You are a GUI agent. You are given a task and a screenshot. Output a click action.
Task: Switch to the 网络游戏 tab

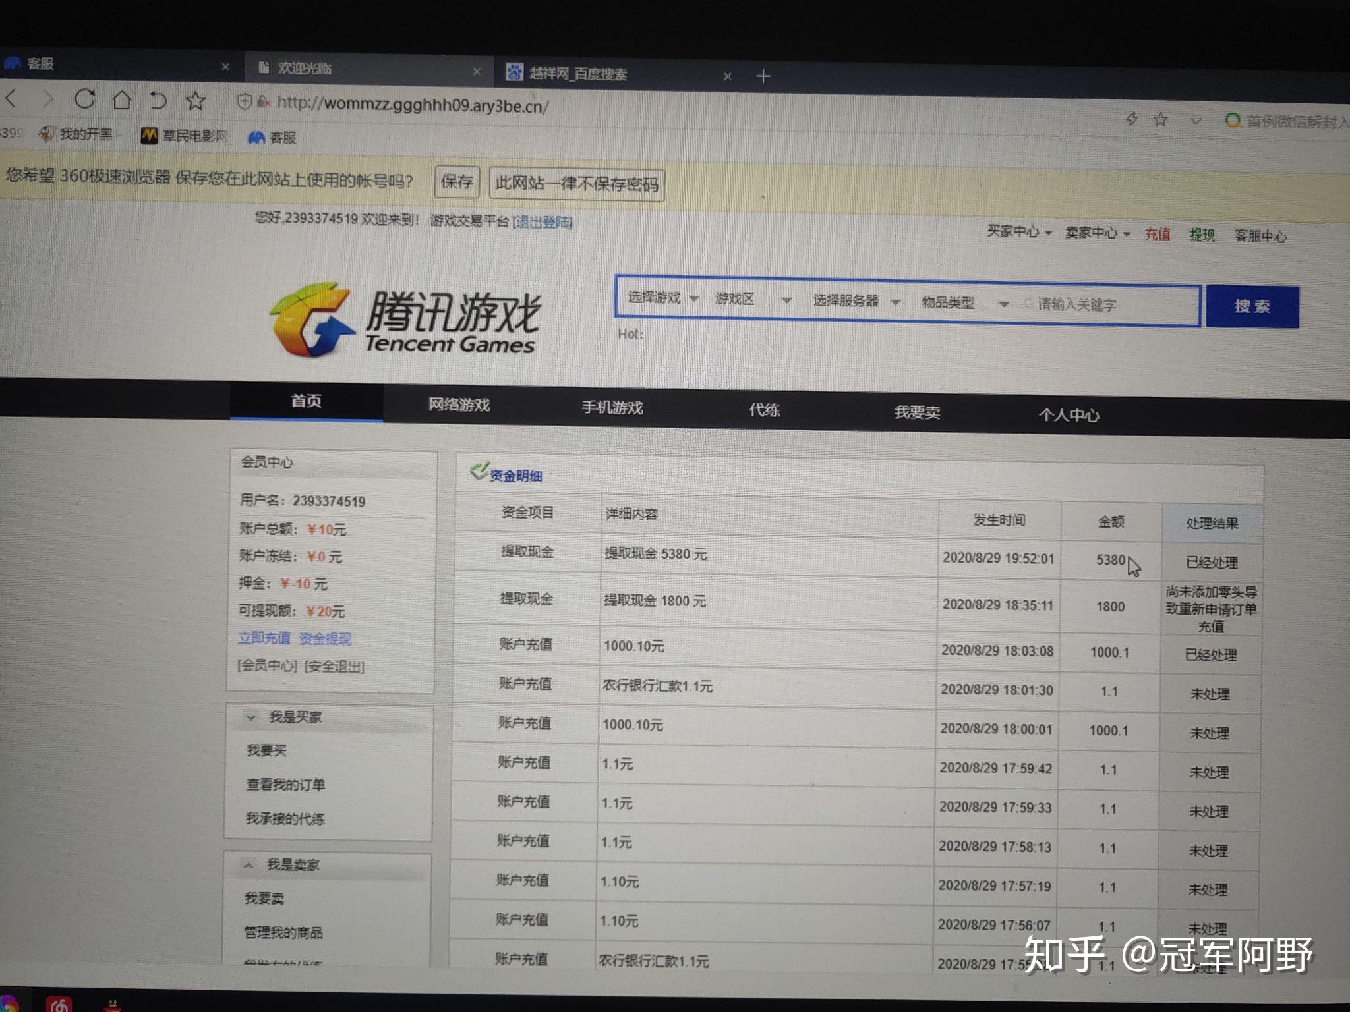tap(459, 406)
